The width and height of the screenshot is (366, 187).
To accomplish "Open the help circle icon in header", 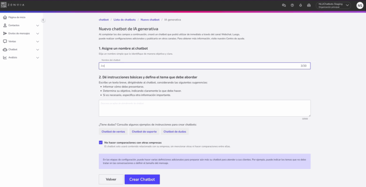I will pyautogui.click(x=292, y=5).
